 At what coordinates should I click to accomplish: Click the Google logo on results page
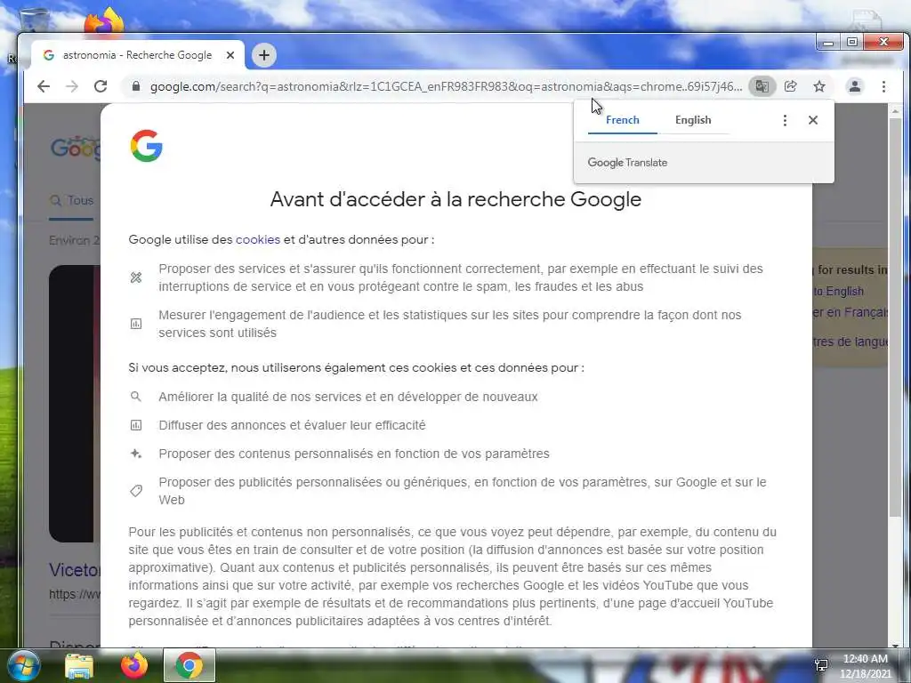tap(76, 149)
